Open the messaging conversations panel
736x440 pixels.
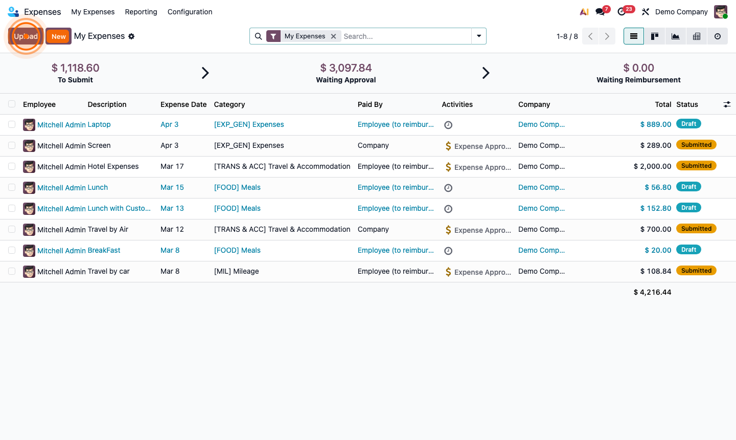pos(599,11)
